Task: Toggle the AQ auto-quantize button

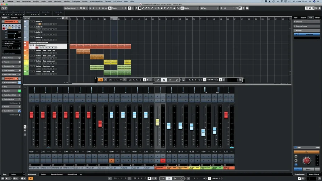Action: click(100, 80)
